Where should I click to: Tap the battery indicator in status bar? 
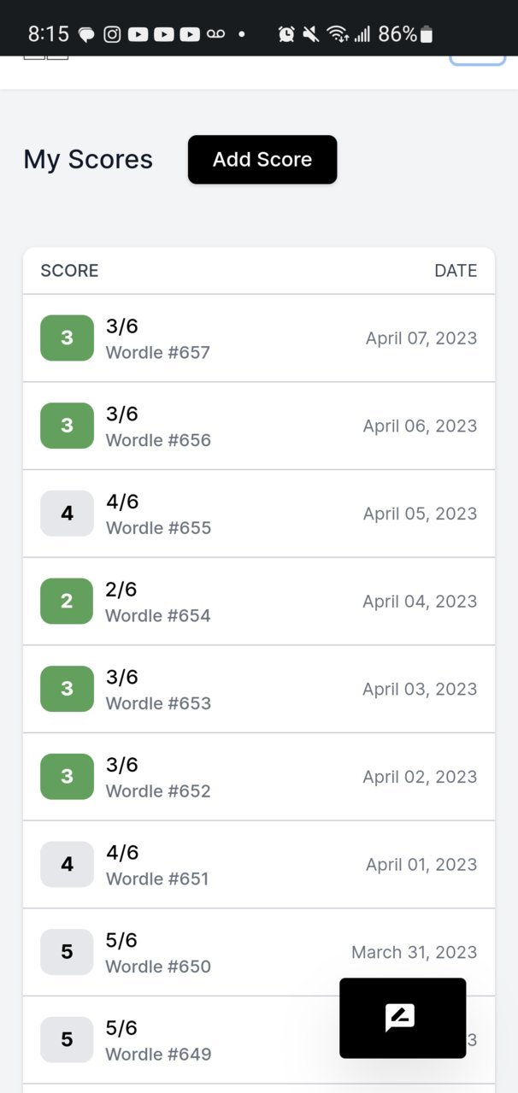(x=427, y=34)
